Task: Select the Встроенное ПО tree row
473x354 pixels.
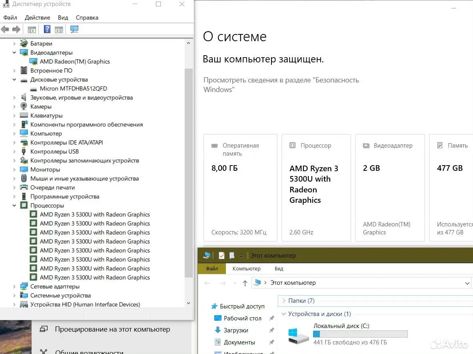Action: (51, 71)
